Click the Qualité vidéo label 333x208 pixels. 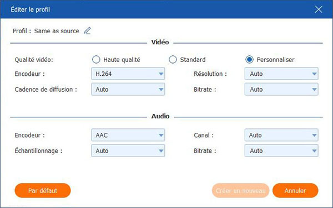tap(34, 60)
